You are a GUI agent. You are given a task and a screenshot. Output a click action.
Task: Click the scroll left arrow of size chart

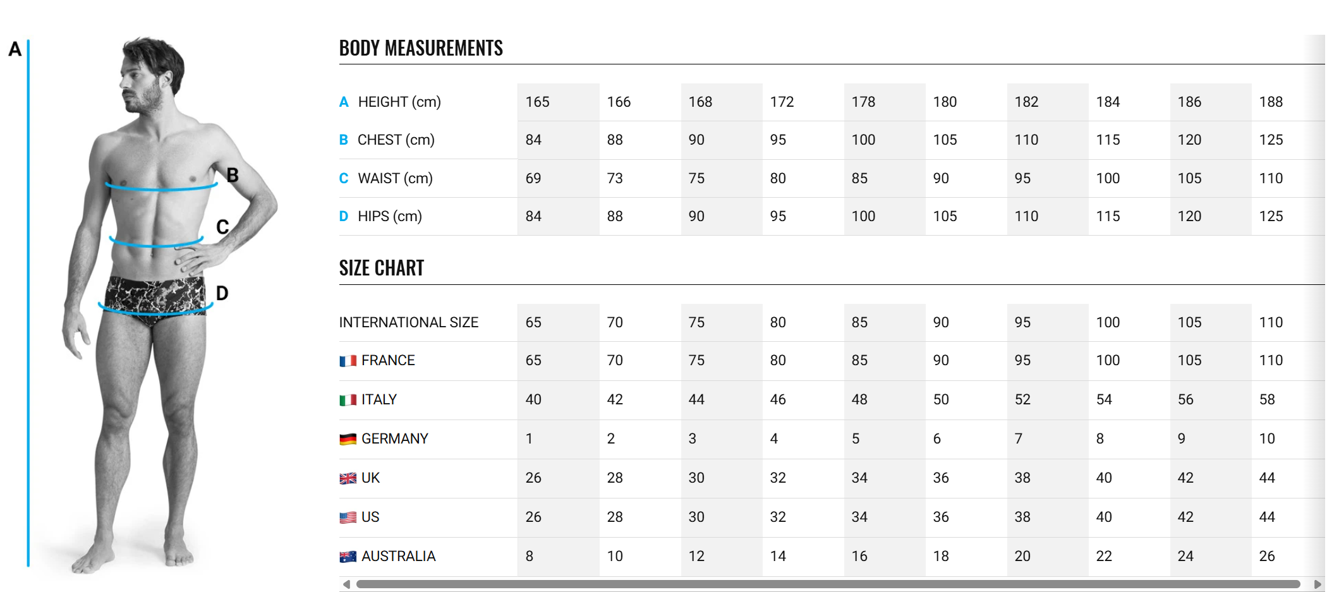[x=346, y=584]
